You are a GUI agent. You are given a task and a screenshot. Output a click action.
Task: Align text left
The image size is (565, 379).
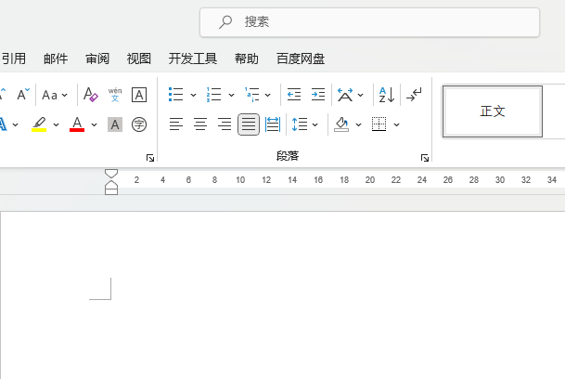tap(176, 124)
